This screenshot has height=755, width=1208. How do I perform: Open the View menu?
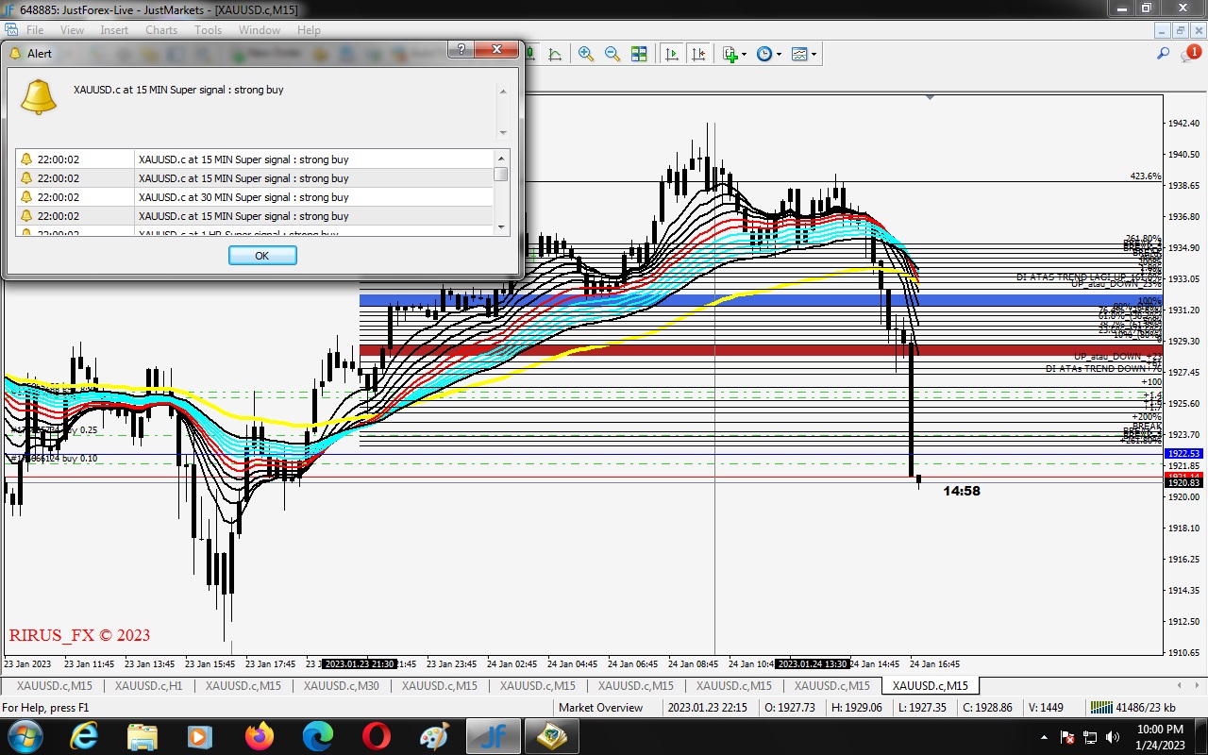point(72,30)
